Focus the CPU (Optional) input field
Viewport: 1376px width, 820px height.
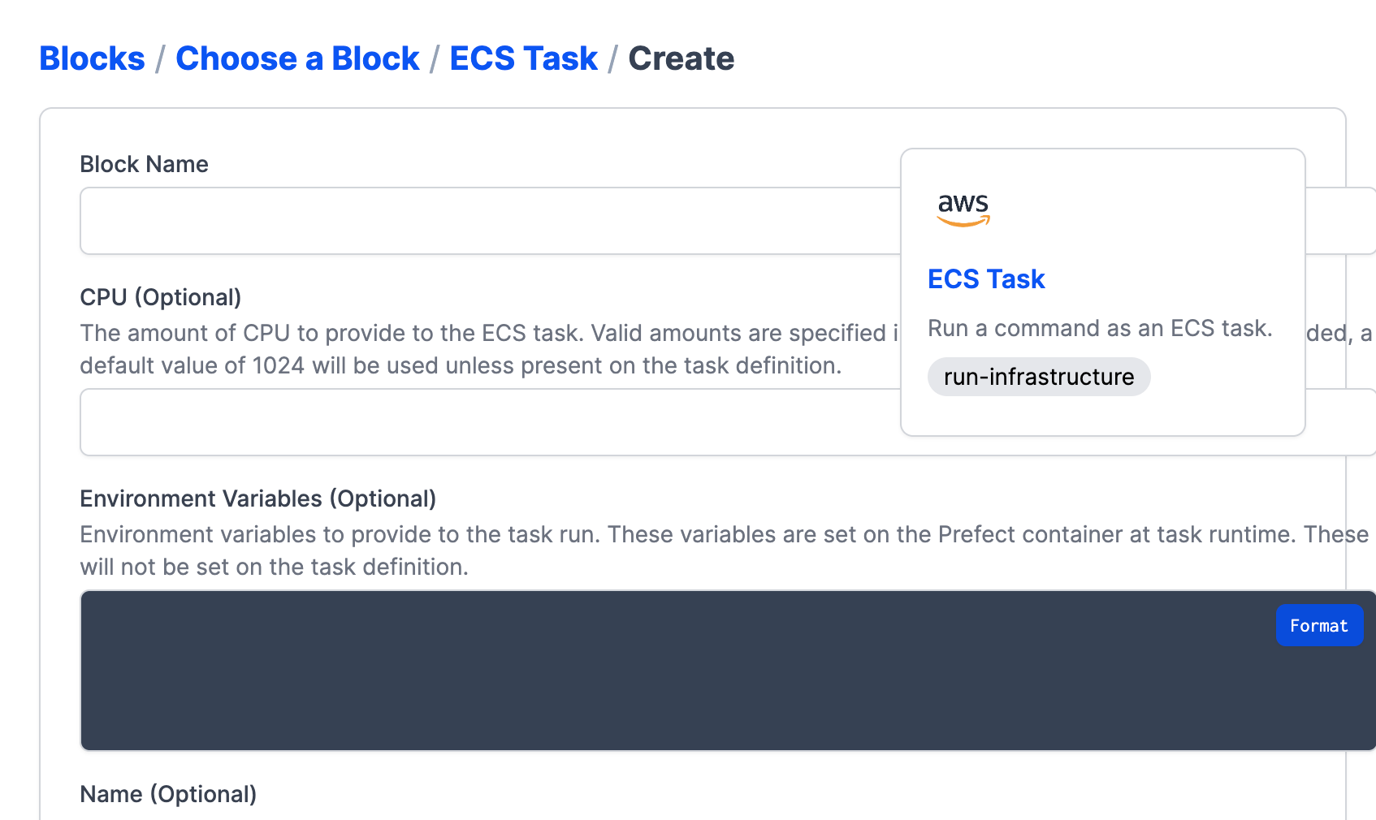pos(487,421)
